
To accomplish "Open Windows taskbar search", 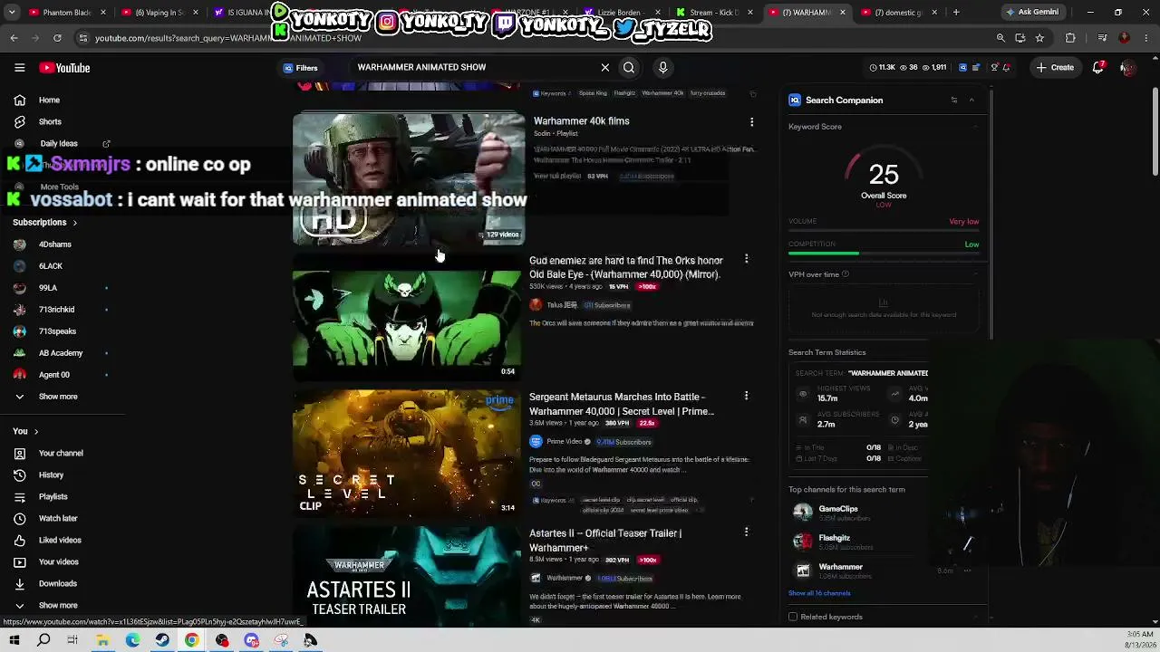I will pos(43,641).
